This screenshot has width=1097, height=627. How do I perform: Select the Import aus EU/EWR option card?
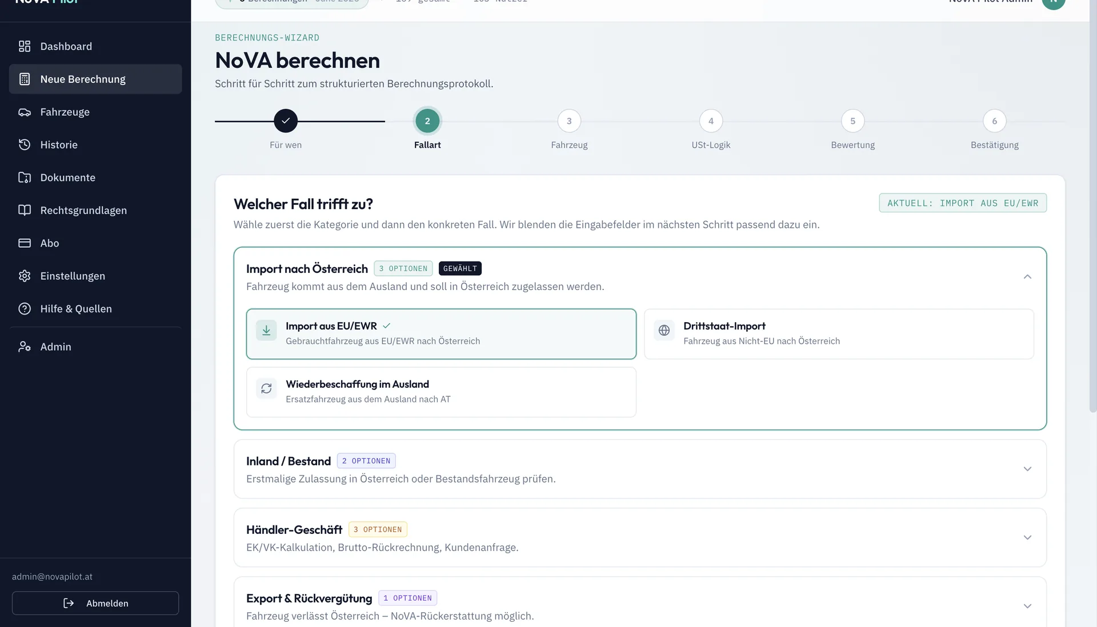(x=441, y=334)
